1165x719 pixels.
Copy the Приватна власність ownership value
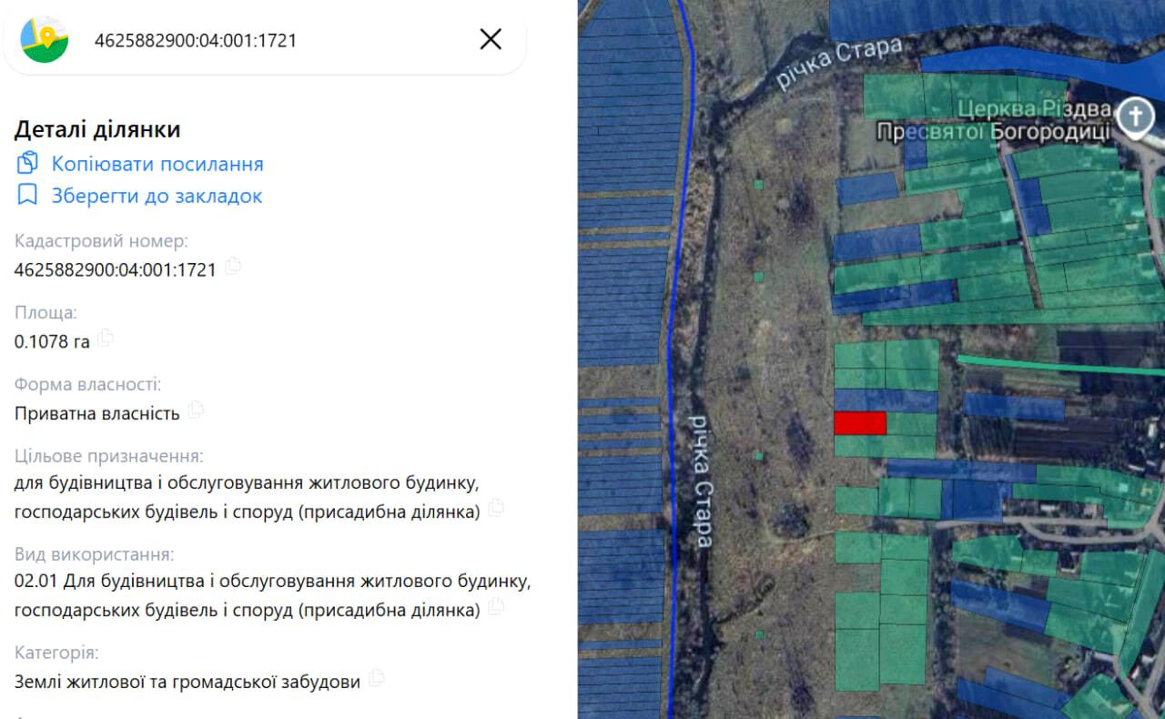(196, 410)
